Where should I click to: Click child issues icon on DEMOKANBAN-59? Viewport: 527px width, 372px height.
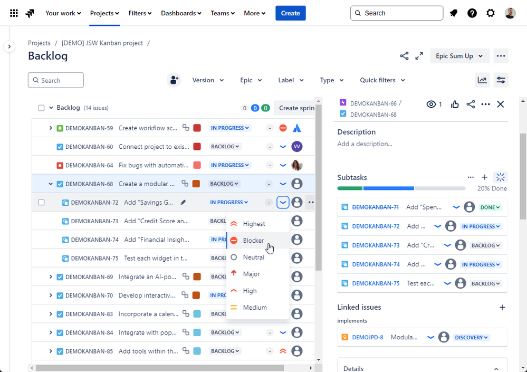(186, 127)
